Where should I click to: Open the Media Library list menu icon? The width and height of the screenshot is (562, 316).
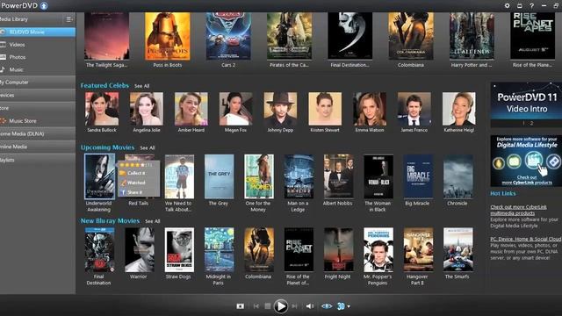click(68, 19)
